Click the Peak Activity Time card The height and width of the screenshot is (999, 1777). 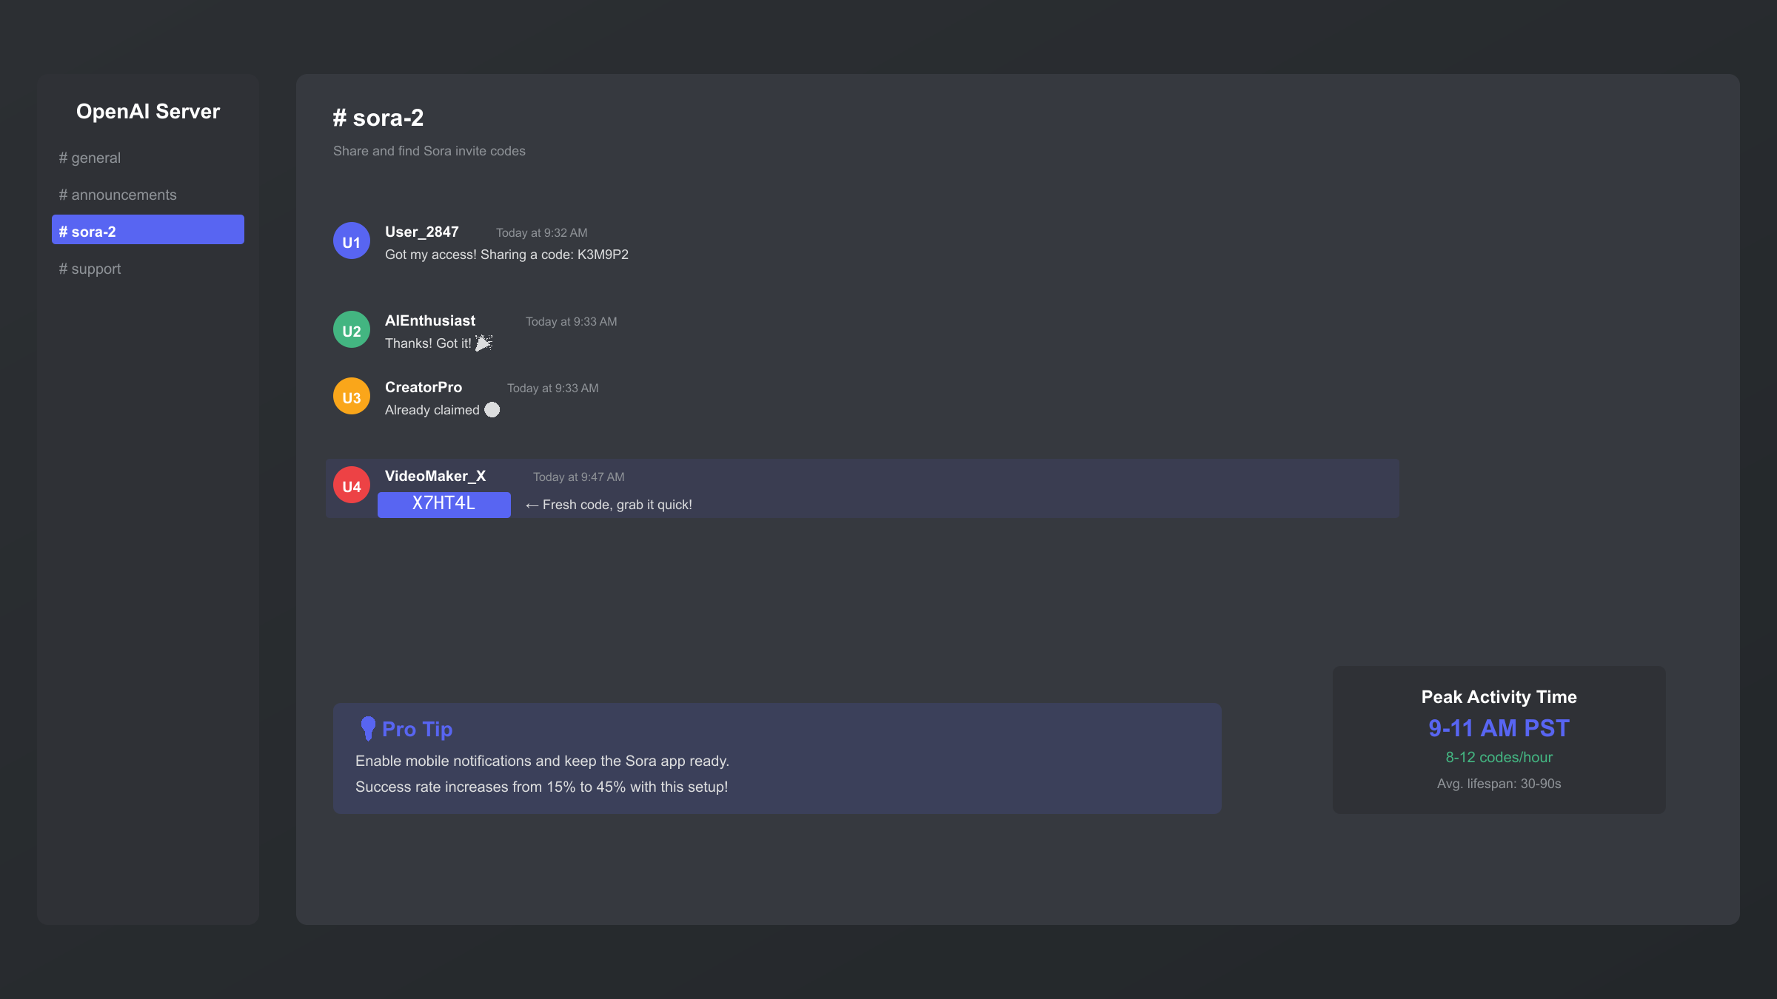click(x=1499, y=739)
